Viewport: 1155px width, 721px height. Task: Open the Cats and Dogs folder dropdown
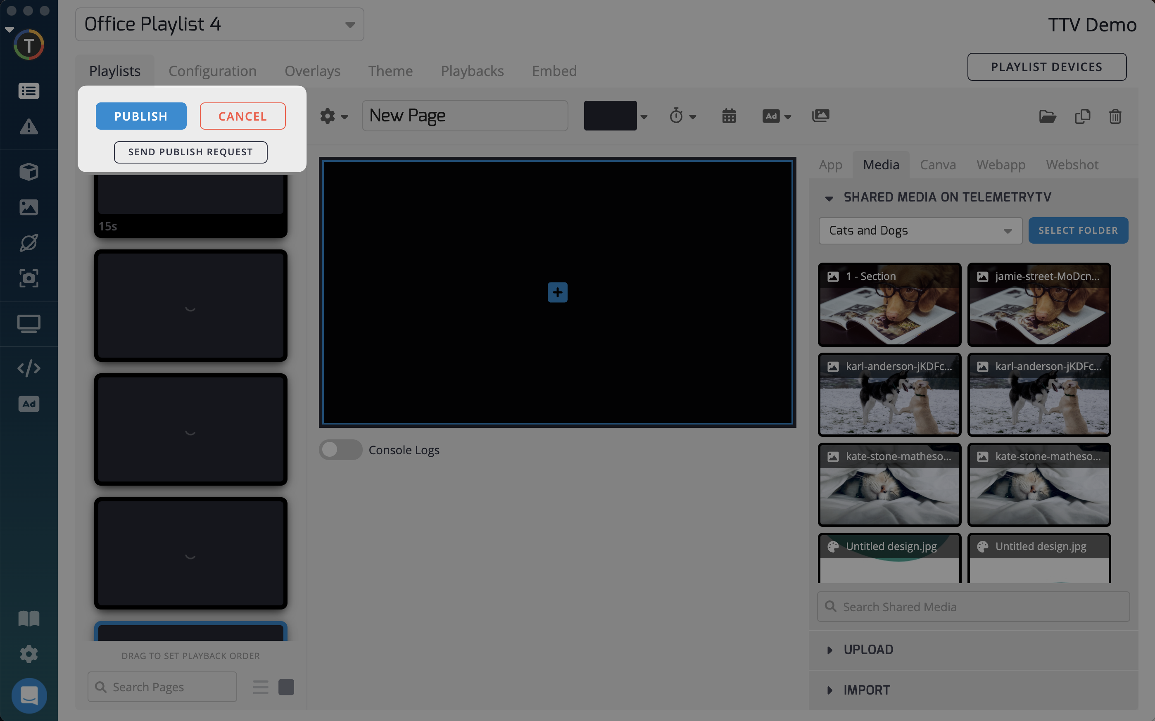click(920, 231)
